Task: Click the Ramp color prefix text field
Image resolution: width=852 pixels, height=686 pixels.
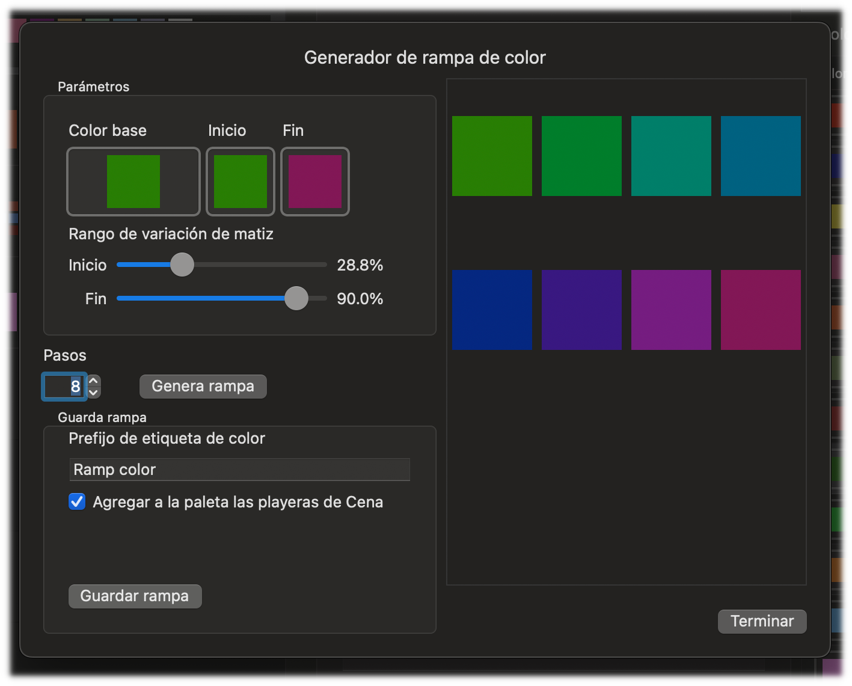Action: pos(239,470)
